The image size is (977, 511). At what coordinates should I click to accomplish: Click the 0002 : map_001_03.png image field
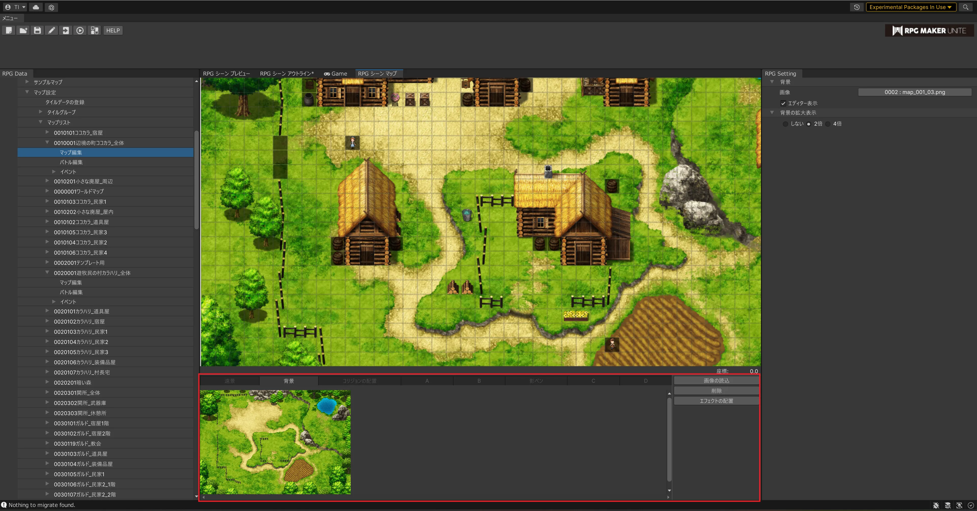(914, 92)
